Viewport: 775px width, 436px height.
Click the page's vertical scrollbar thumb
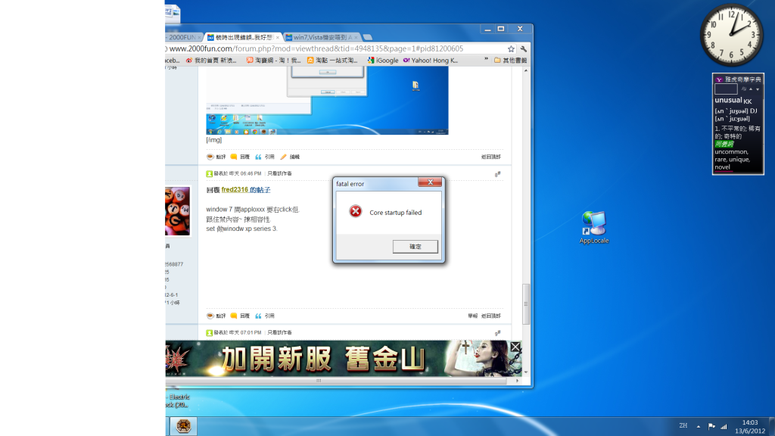(x=527, y=303)
